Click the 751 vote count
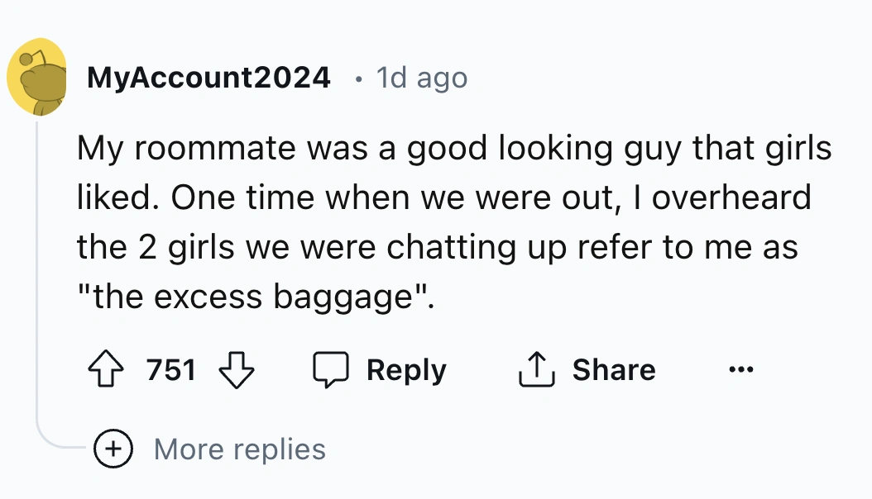This screenshot has height=499, width=872. [x=171, y=370]
